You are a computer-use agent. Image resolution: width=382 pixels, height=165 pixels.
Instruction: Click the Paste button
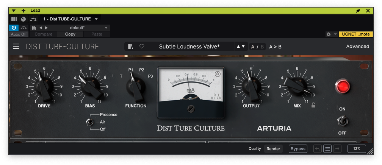tap(97, 34)
